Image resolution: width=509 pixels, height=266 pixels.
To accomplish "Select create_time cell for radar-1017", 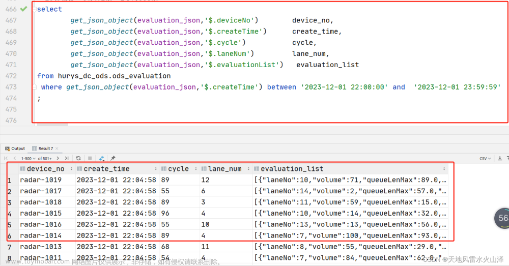I will [117, 191].
